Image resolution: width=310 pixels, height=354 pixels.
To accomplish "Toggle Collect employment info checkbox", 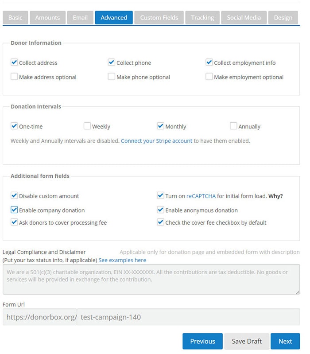I will coord(209,63).
